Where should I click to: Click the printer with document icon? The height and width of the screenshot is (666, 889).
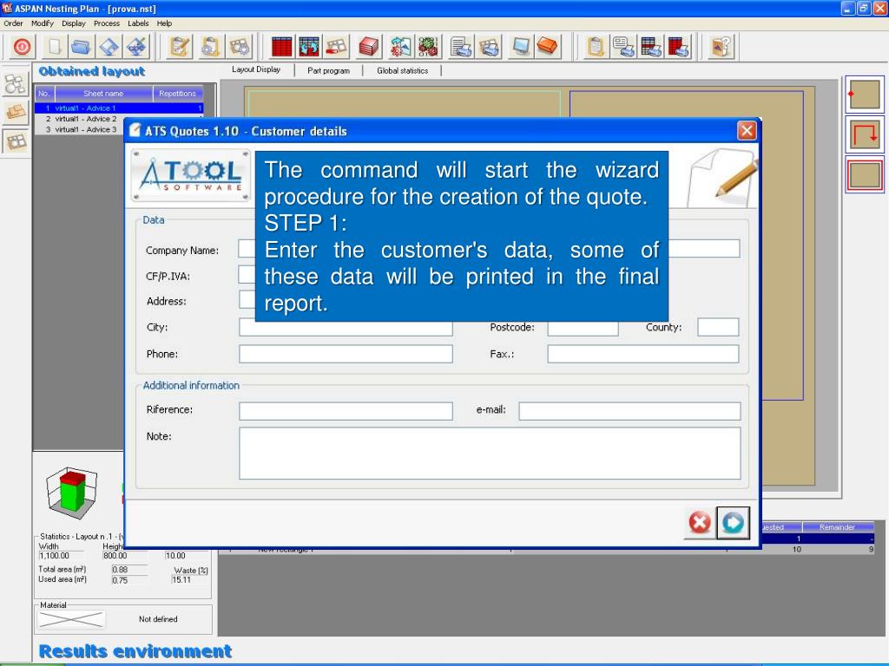tap(461, 47)
